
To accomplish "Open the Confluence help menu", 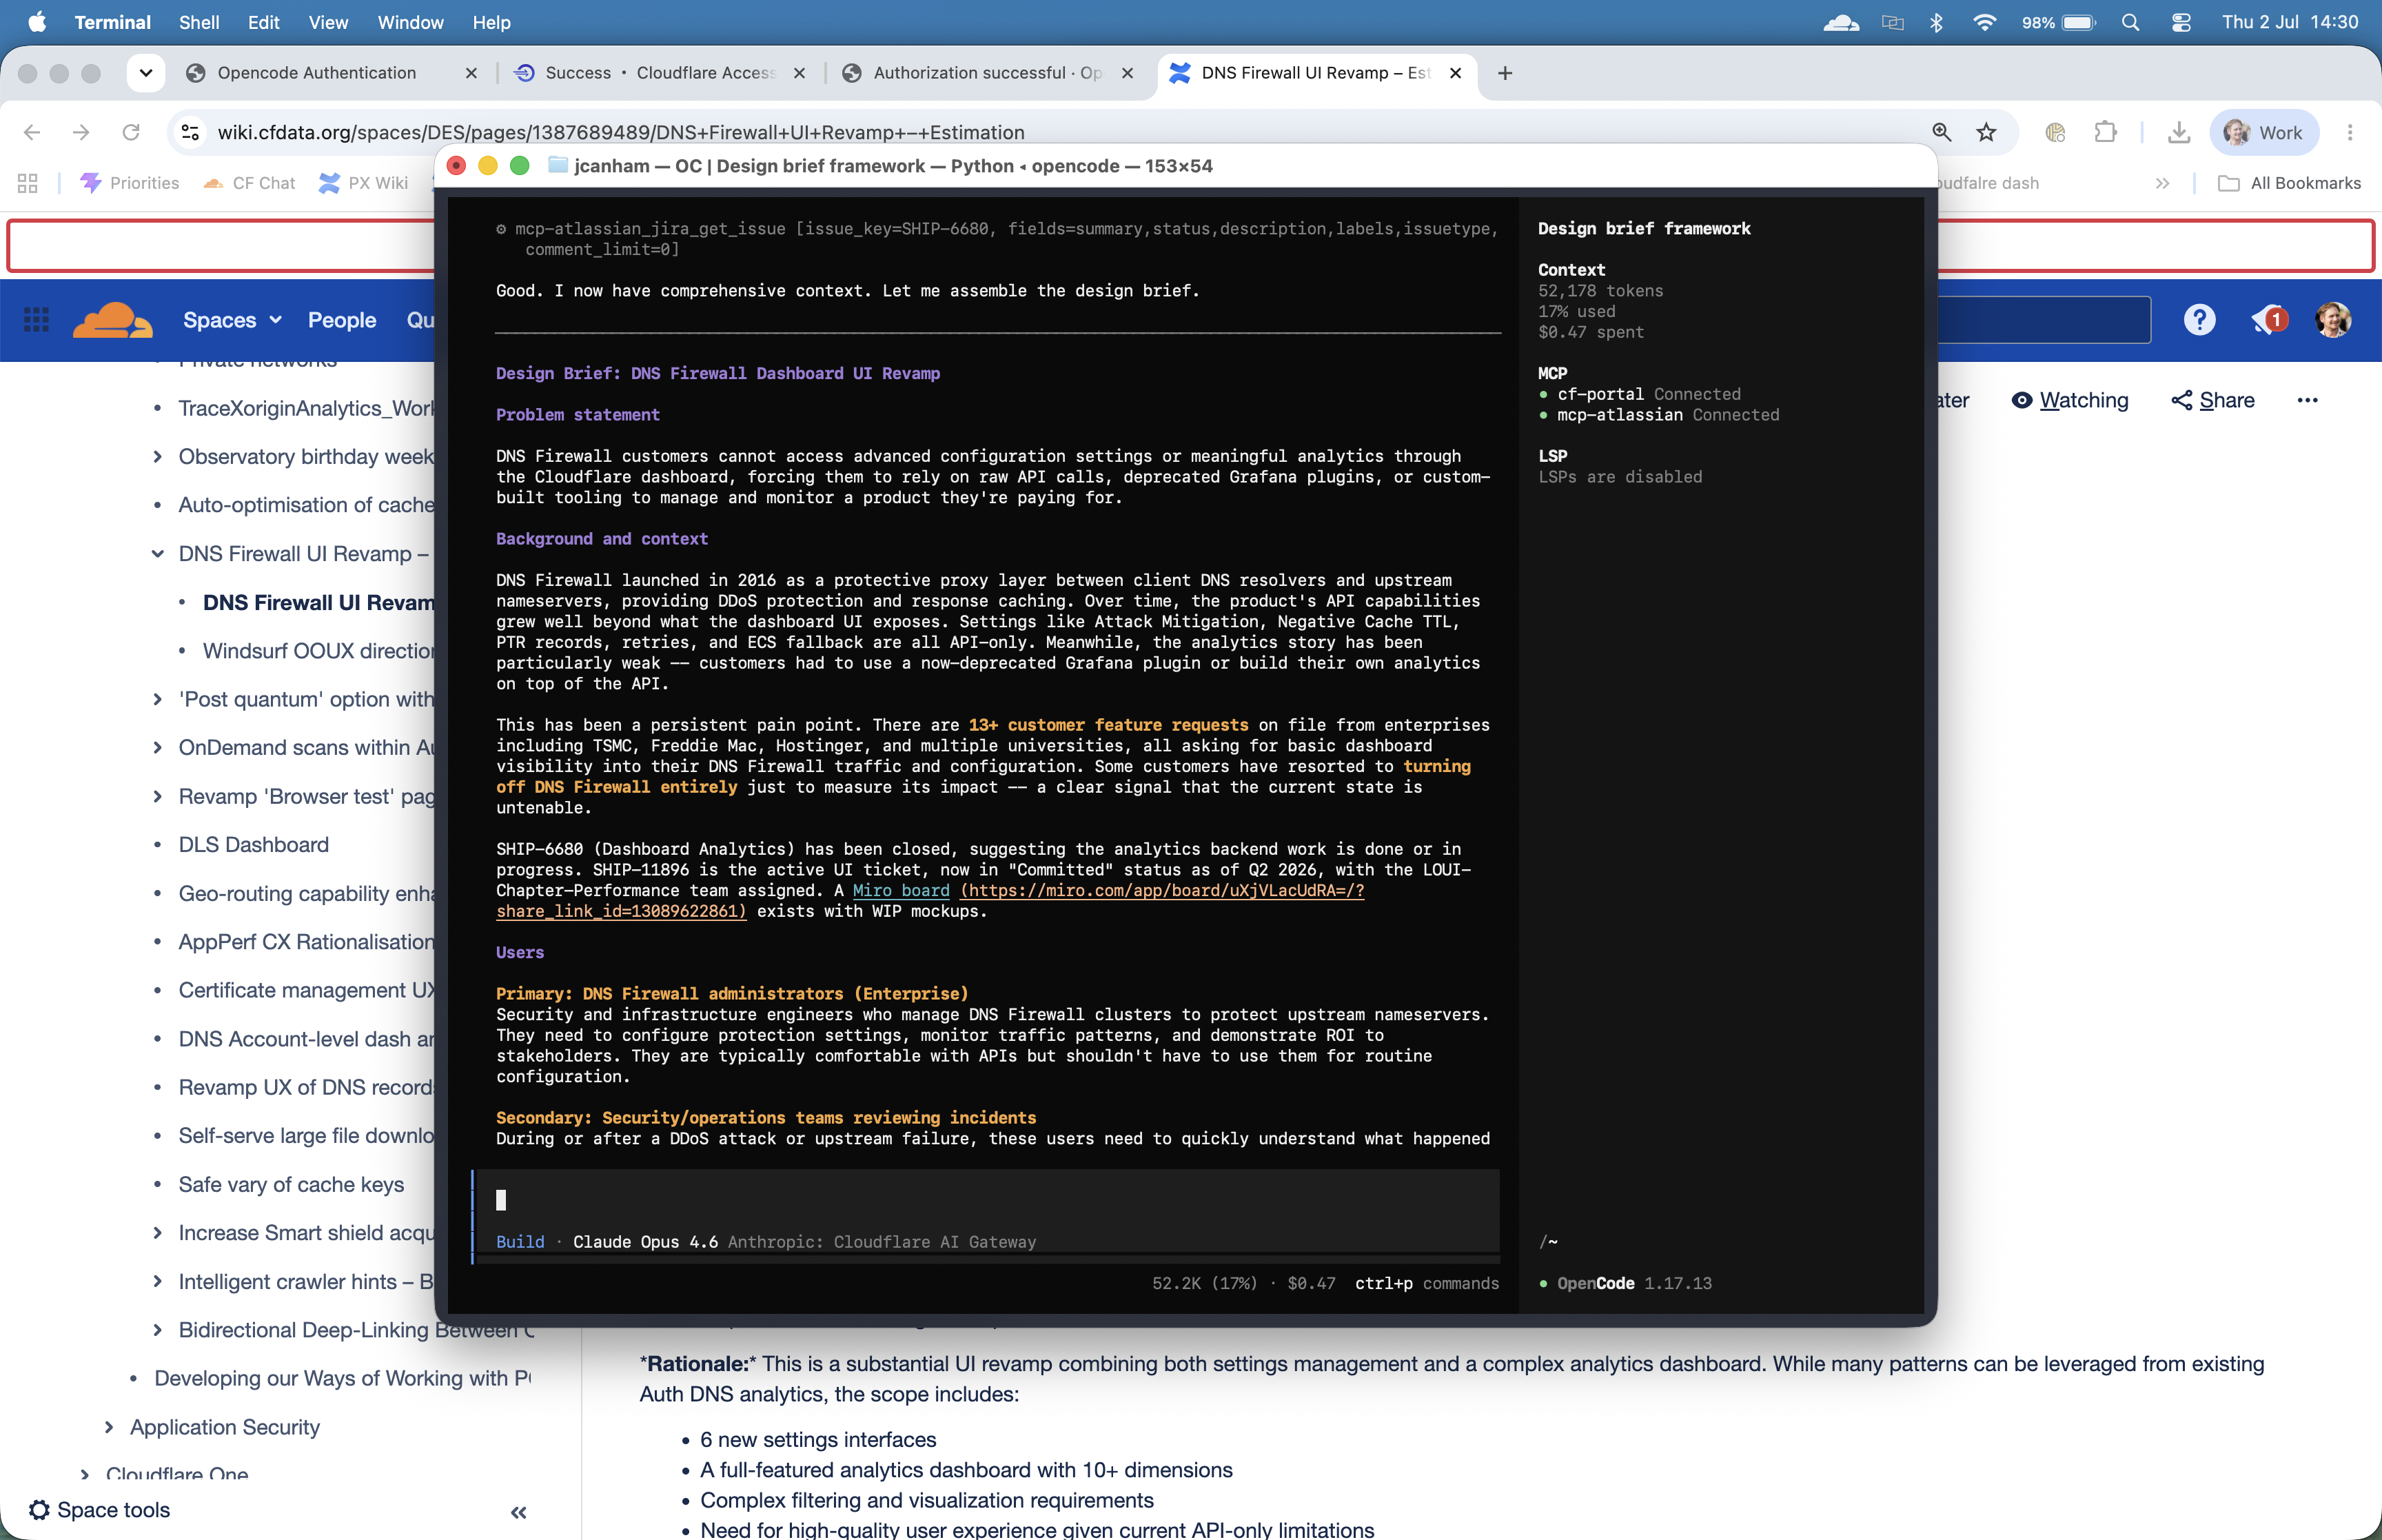I will pos(2199,320).
